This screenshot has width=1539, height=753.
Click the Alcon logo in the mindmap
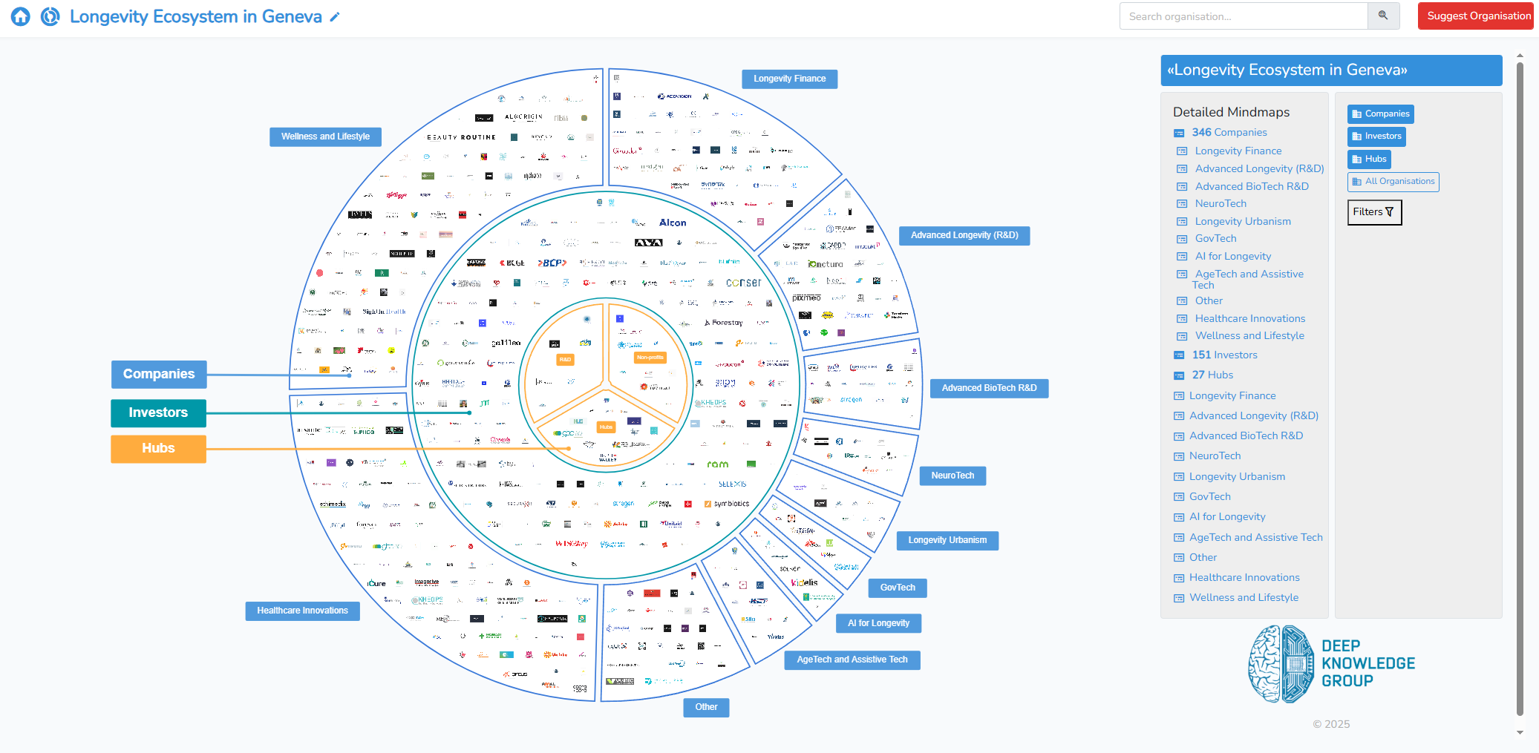click(672, 223)
